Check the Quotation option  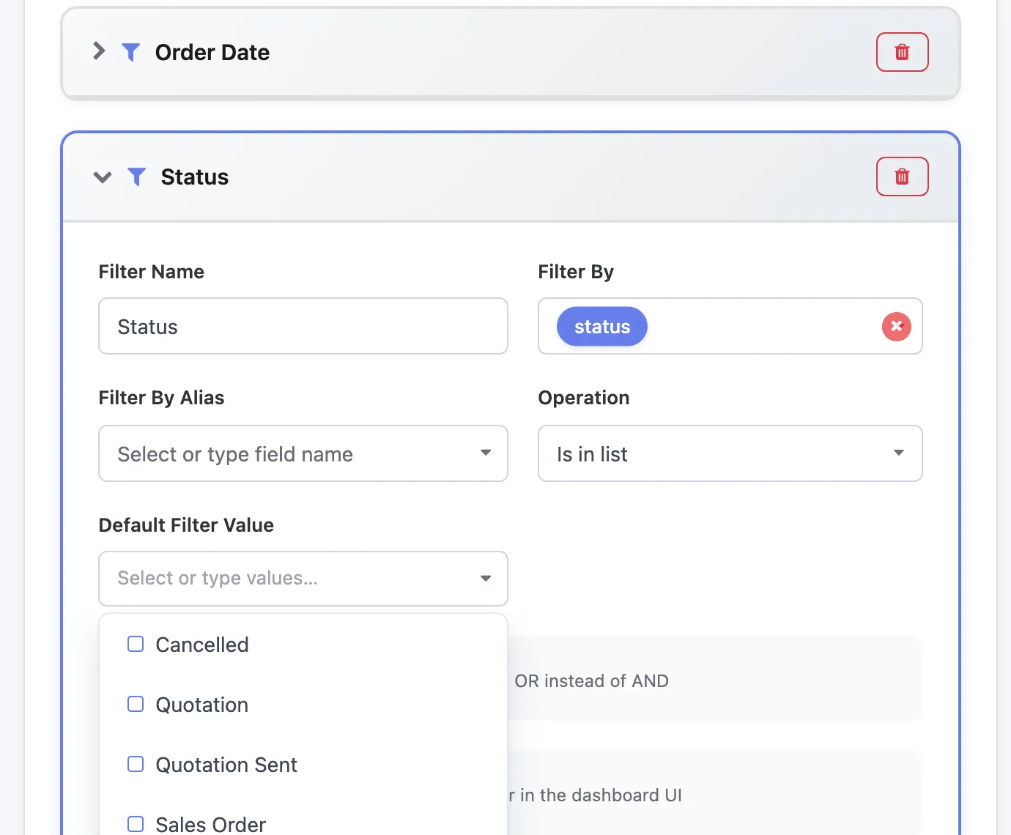[x=136, y=704]
